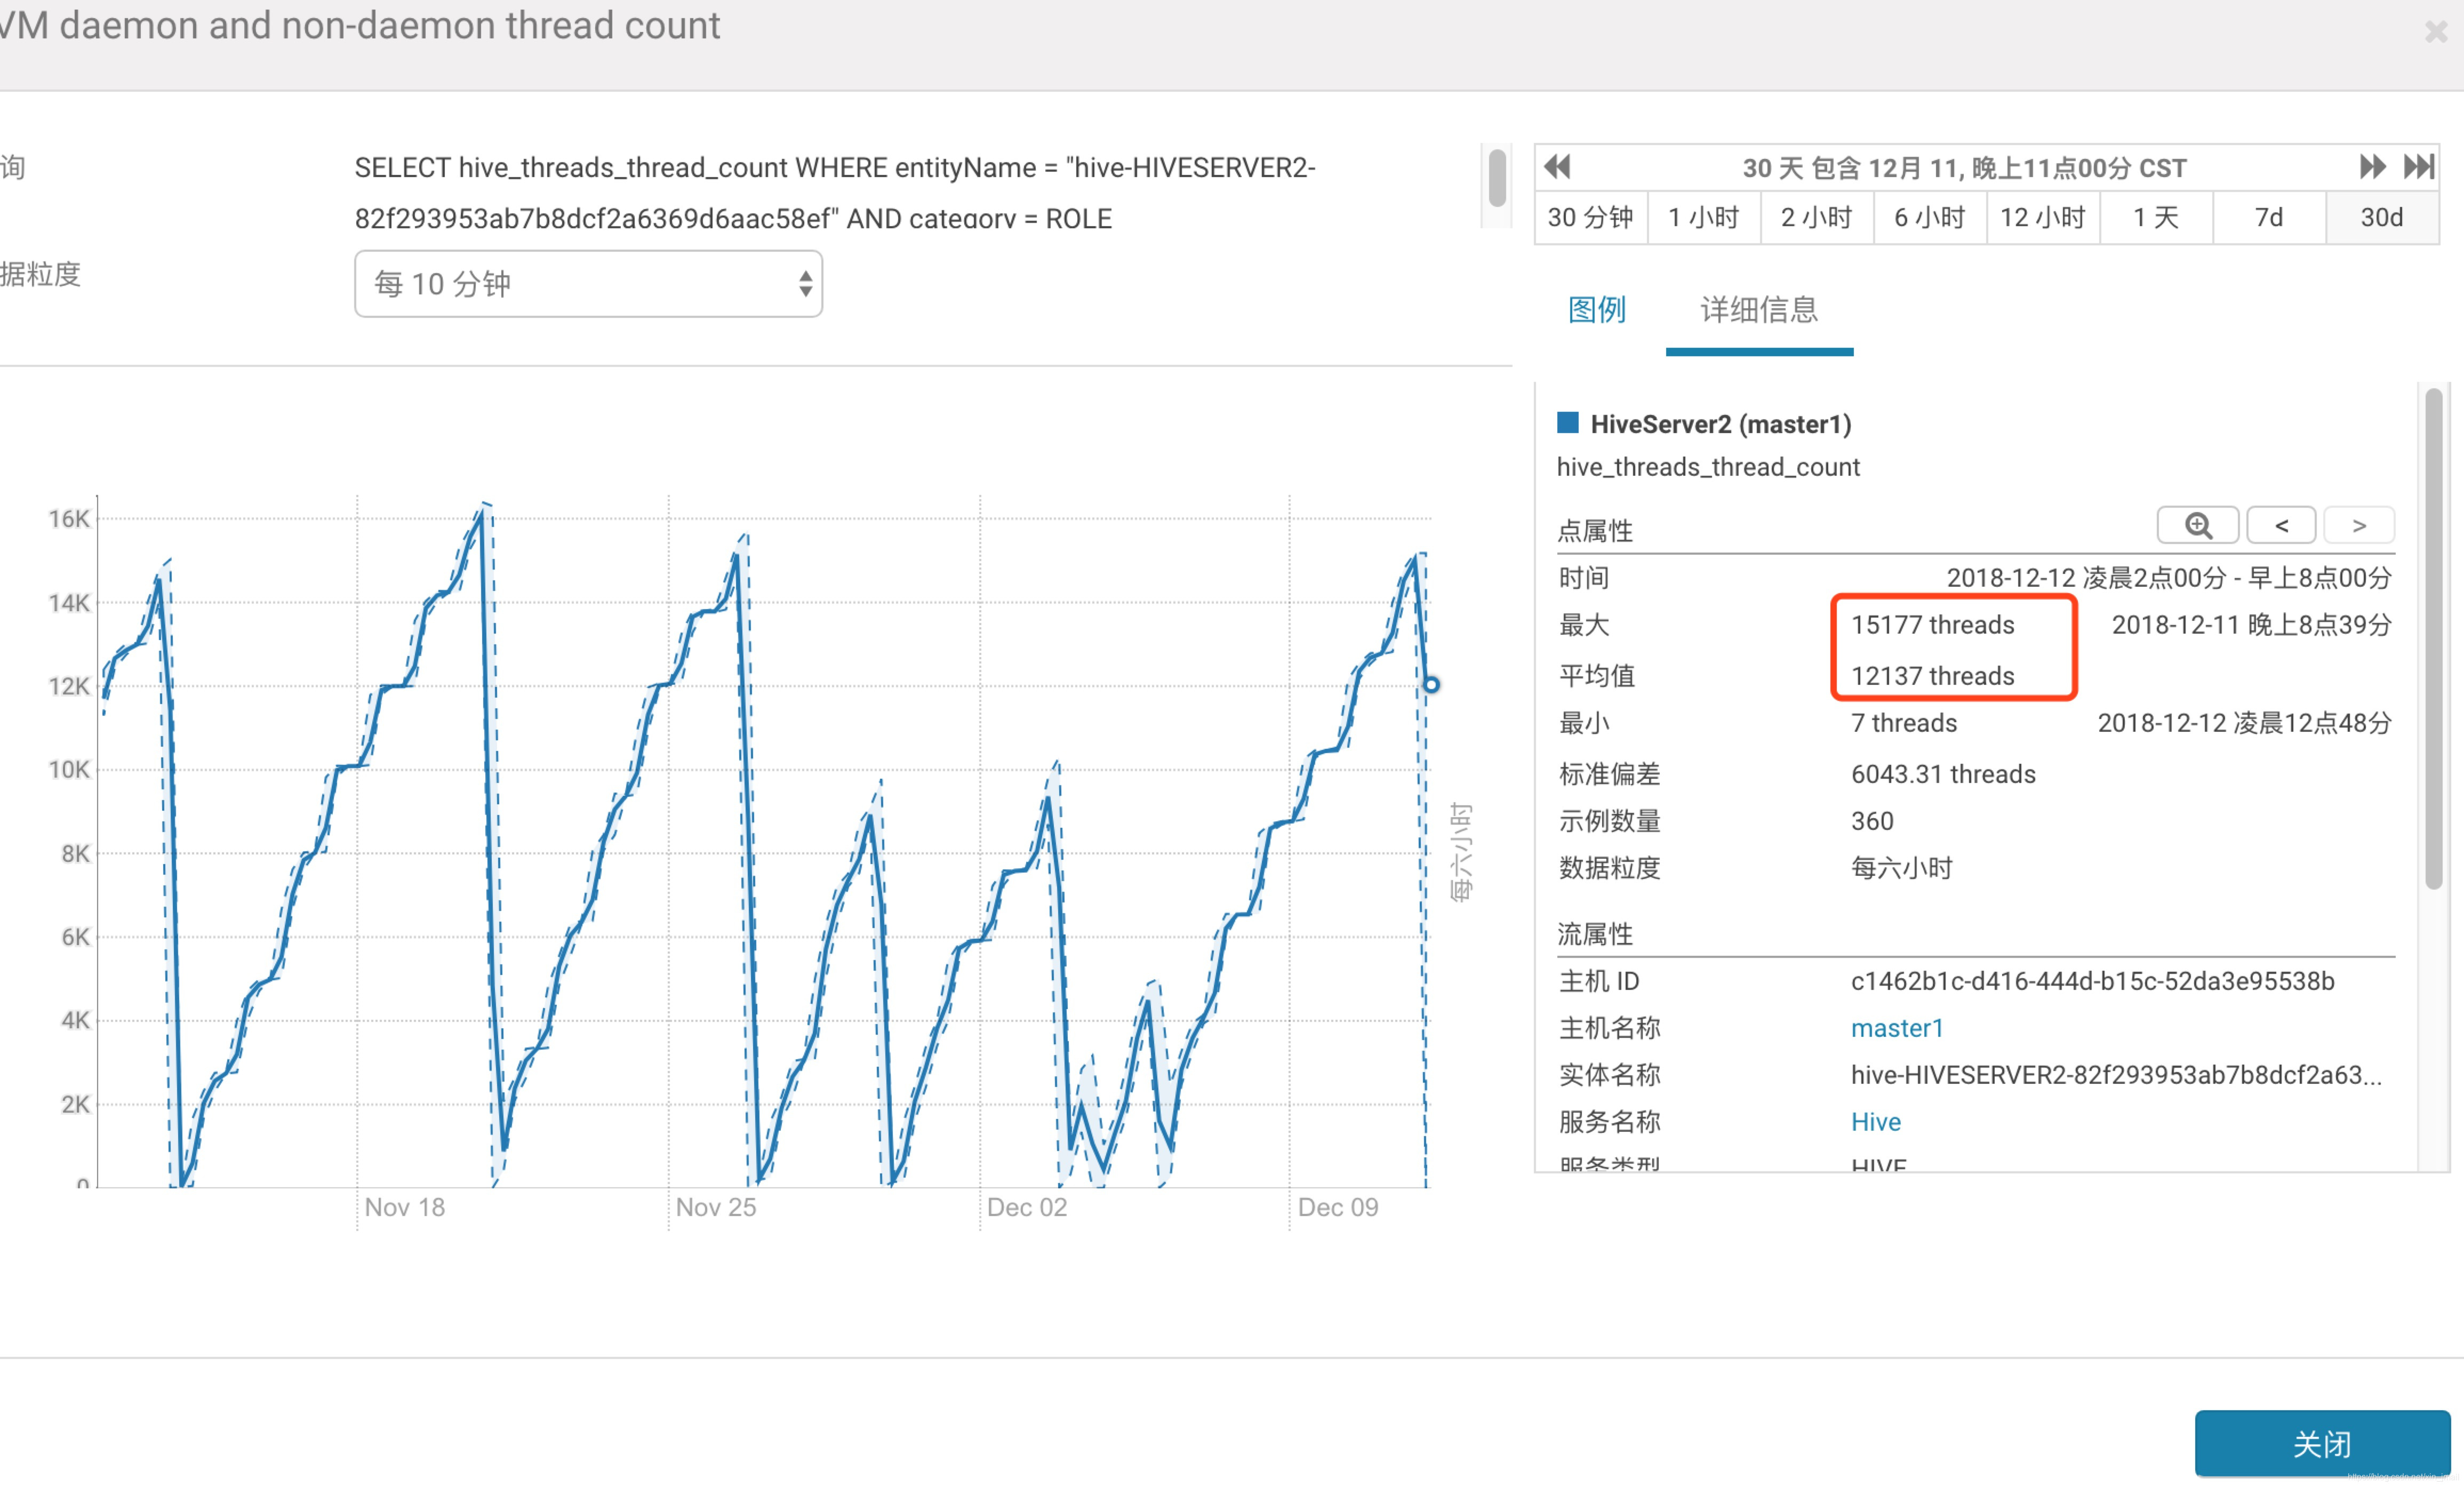Click the 16K y-axis label
Screen dimensions: 2464x1487
tap(68, 518)
